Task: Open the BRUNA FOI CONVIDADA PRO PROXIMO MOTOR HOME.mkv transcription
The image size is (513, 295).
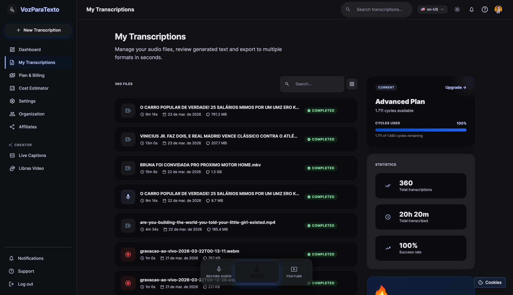Action: tap(200, 165)
